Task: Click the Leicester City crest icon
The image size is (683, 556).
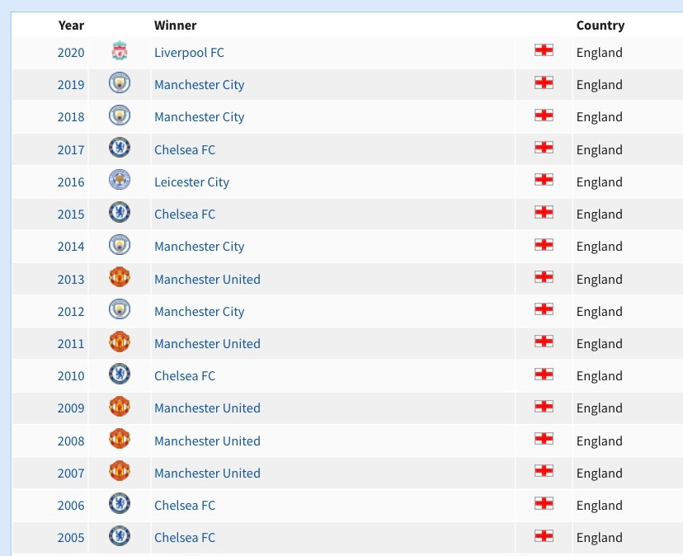Action: 120,181
